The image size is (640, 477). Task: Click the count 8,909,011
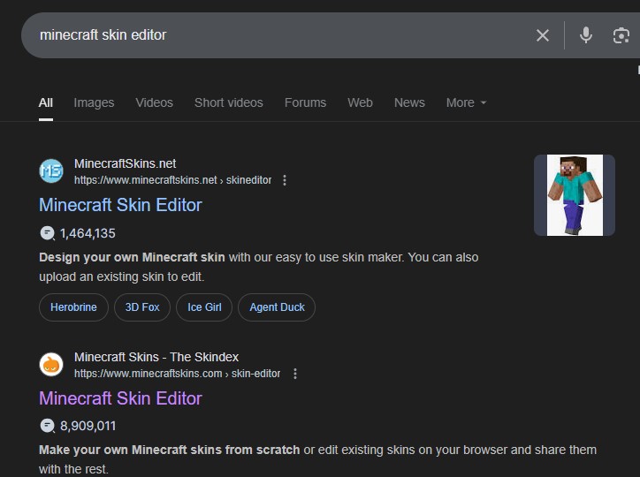[88, 427]
